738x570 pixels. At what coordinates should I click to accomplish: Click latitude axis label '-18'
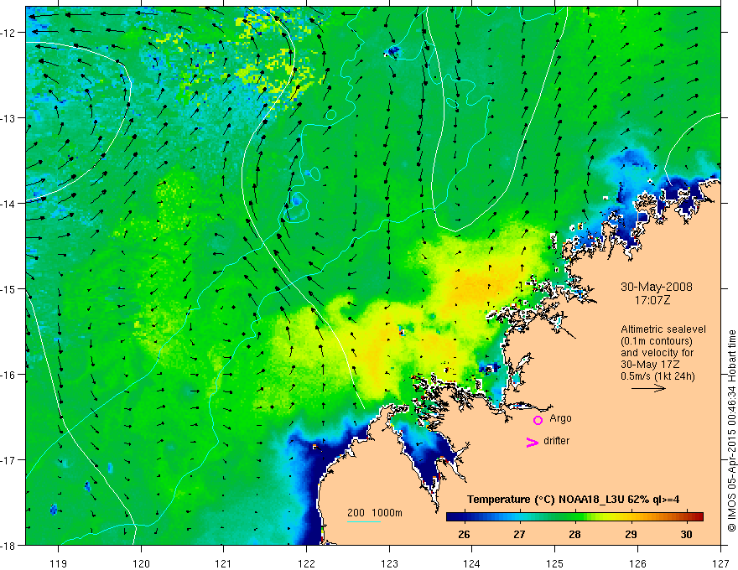(x=9, y=546)
